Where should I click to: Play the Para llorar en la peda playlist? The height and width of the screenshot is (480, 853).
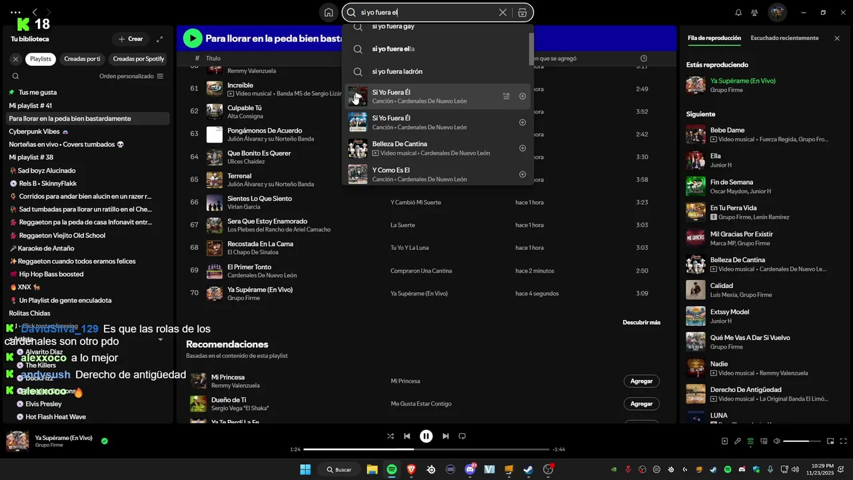(x=193, y=39)
